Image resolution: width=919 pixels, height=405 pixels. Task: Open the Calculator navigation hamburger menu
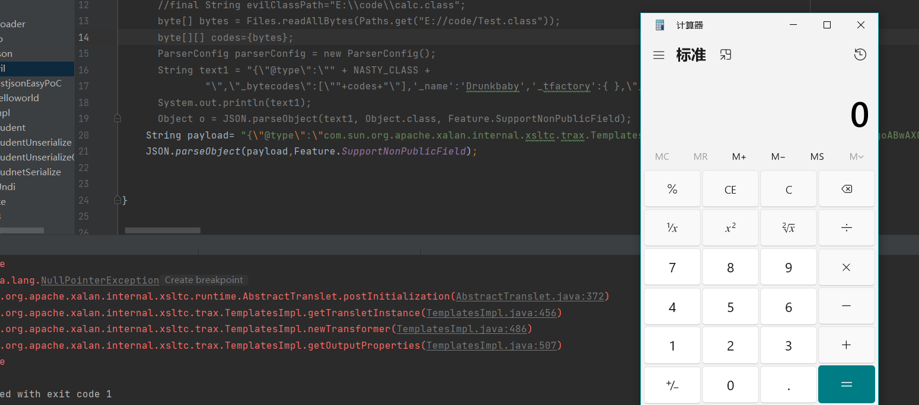(x=659, y=55)
